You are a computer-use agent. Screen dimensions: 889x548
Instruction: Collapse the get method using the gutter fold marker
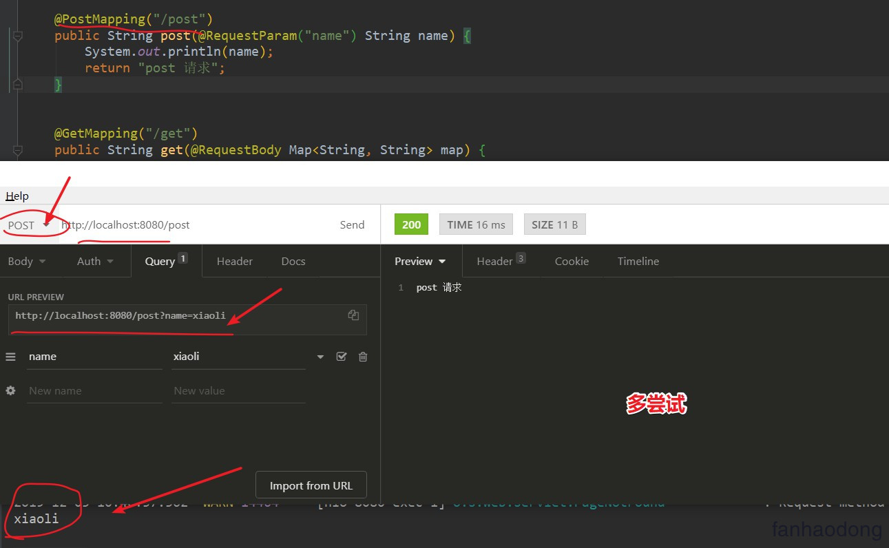17,150
